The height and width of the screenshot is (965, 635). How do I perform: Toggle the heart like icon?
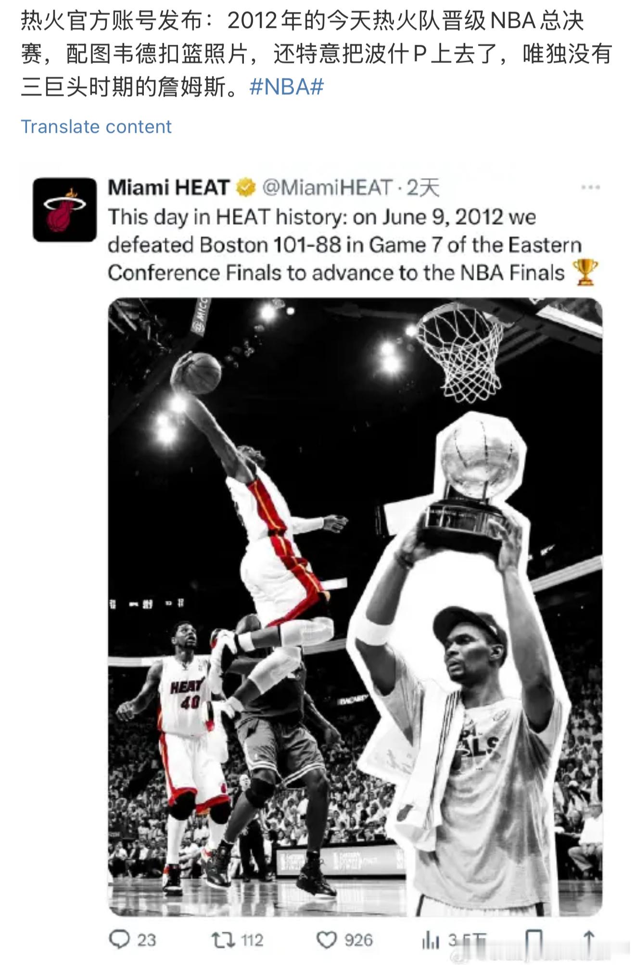tap(327, 939)
